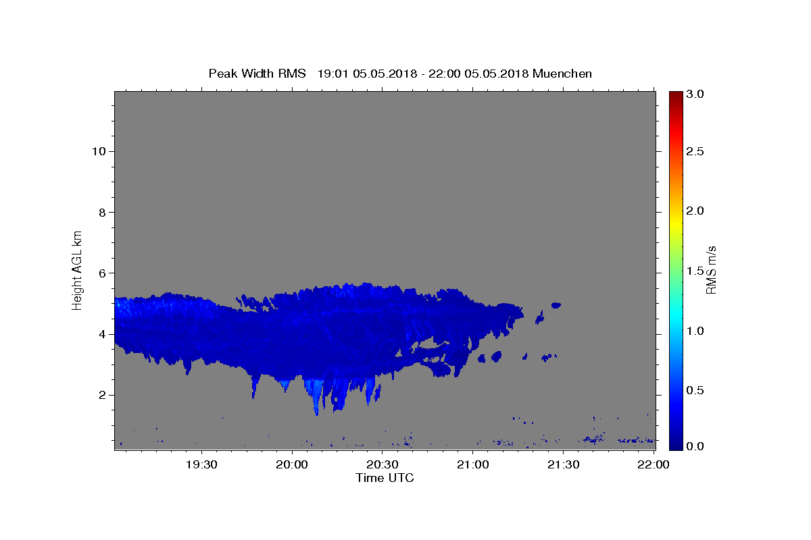Click the colorbar value 0.0
The width and height of the screenshot is (811, 540).
pos(696,446)
